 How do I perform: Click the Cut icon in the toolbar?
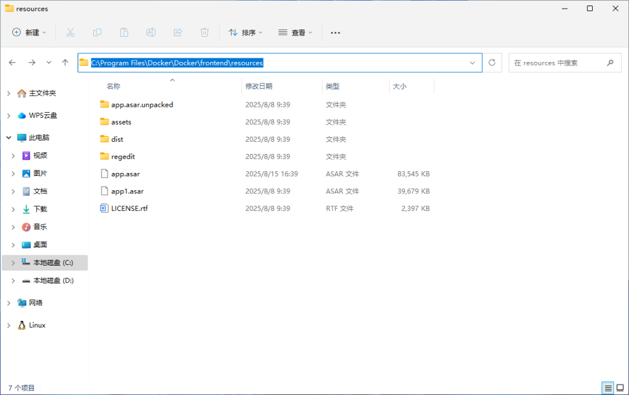[x=71, y=32]
